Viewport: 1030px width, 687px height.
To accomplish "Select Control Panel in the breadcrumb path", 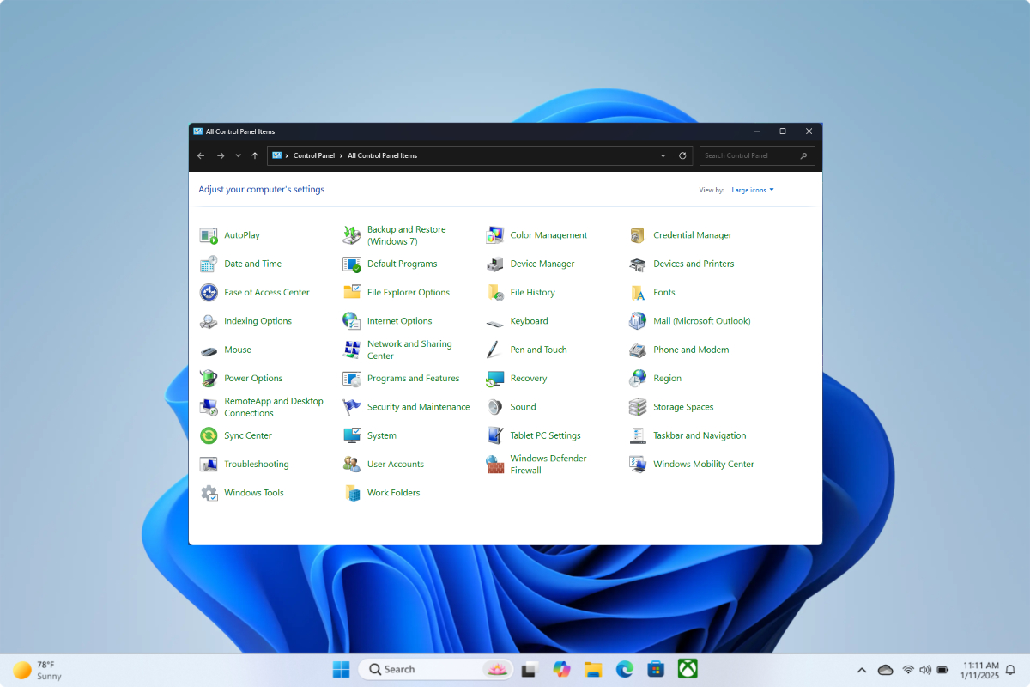I will pos(314,156).
